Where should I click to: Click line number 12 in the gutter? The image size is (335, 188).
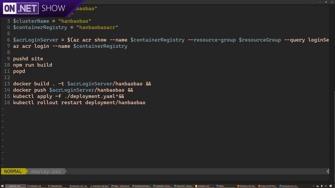[x=7, y=77]
